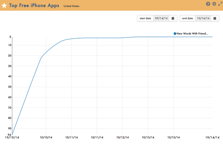This screenshot has height=144, width=223.
Task: Click the Top Free iPhone Apps title
Action: 34,6
